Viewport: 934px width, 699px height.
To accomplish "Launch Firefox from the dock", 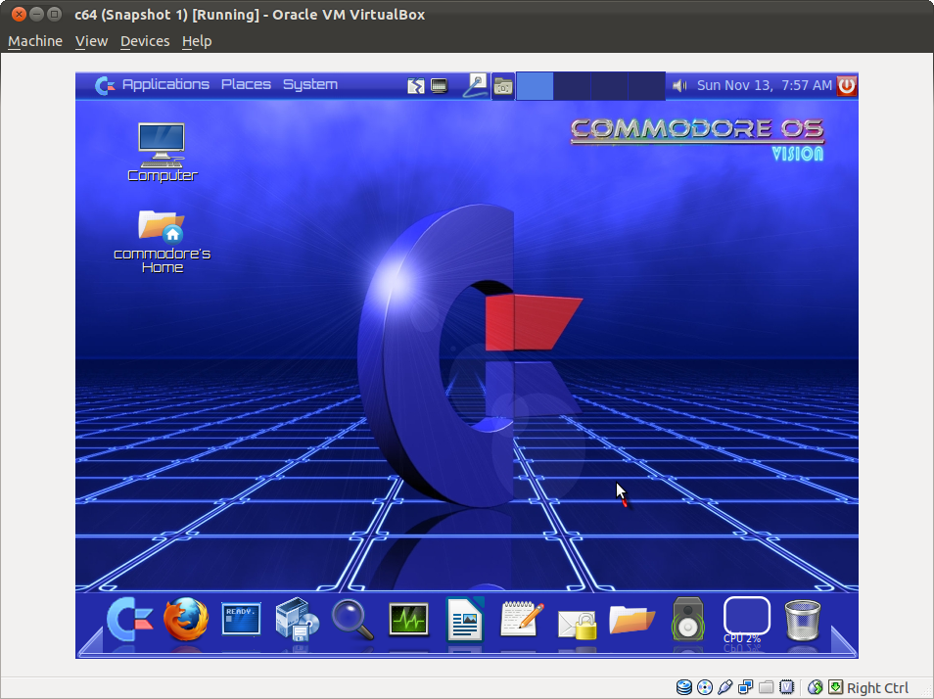I will tap(186, 620).
